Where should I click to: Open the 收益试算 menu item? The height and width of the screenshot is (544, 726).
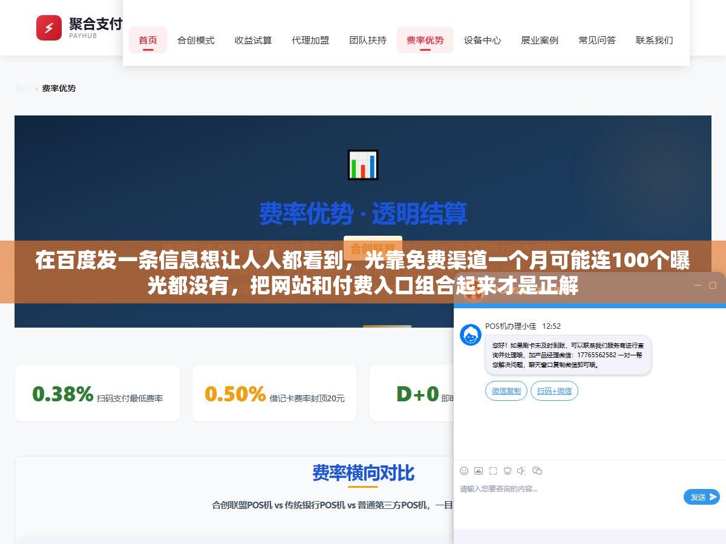click(x=253, y=40)
